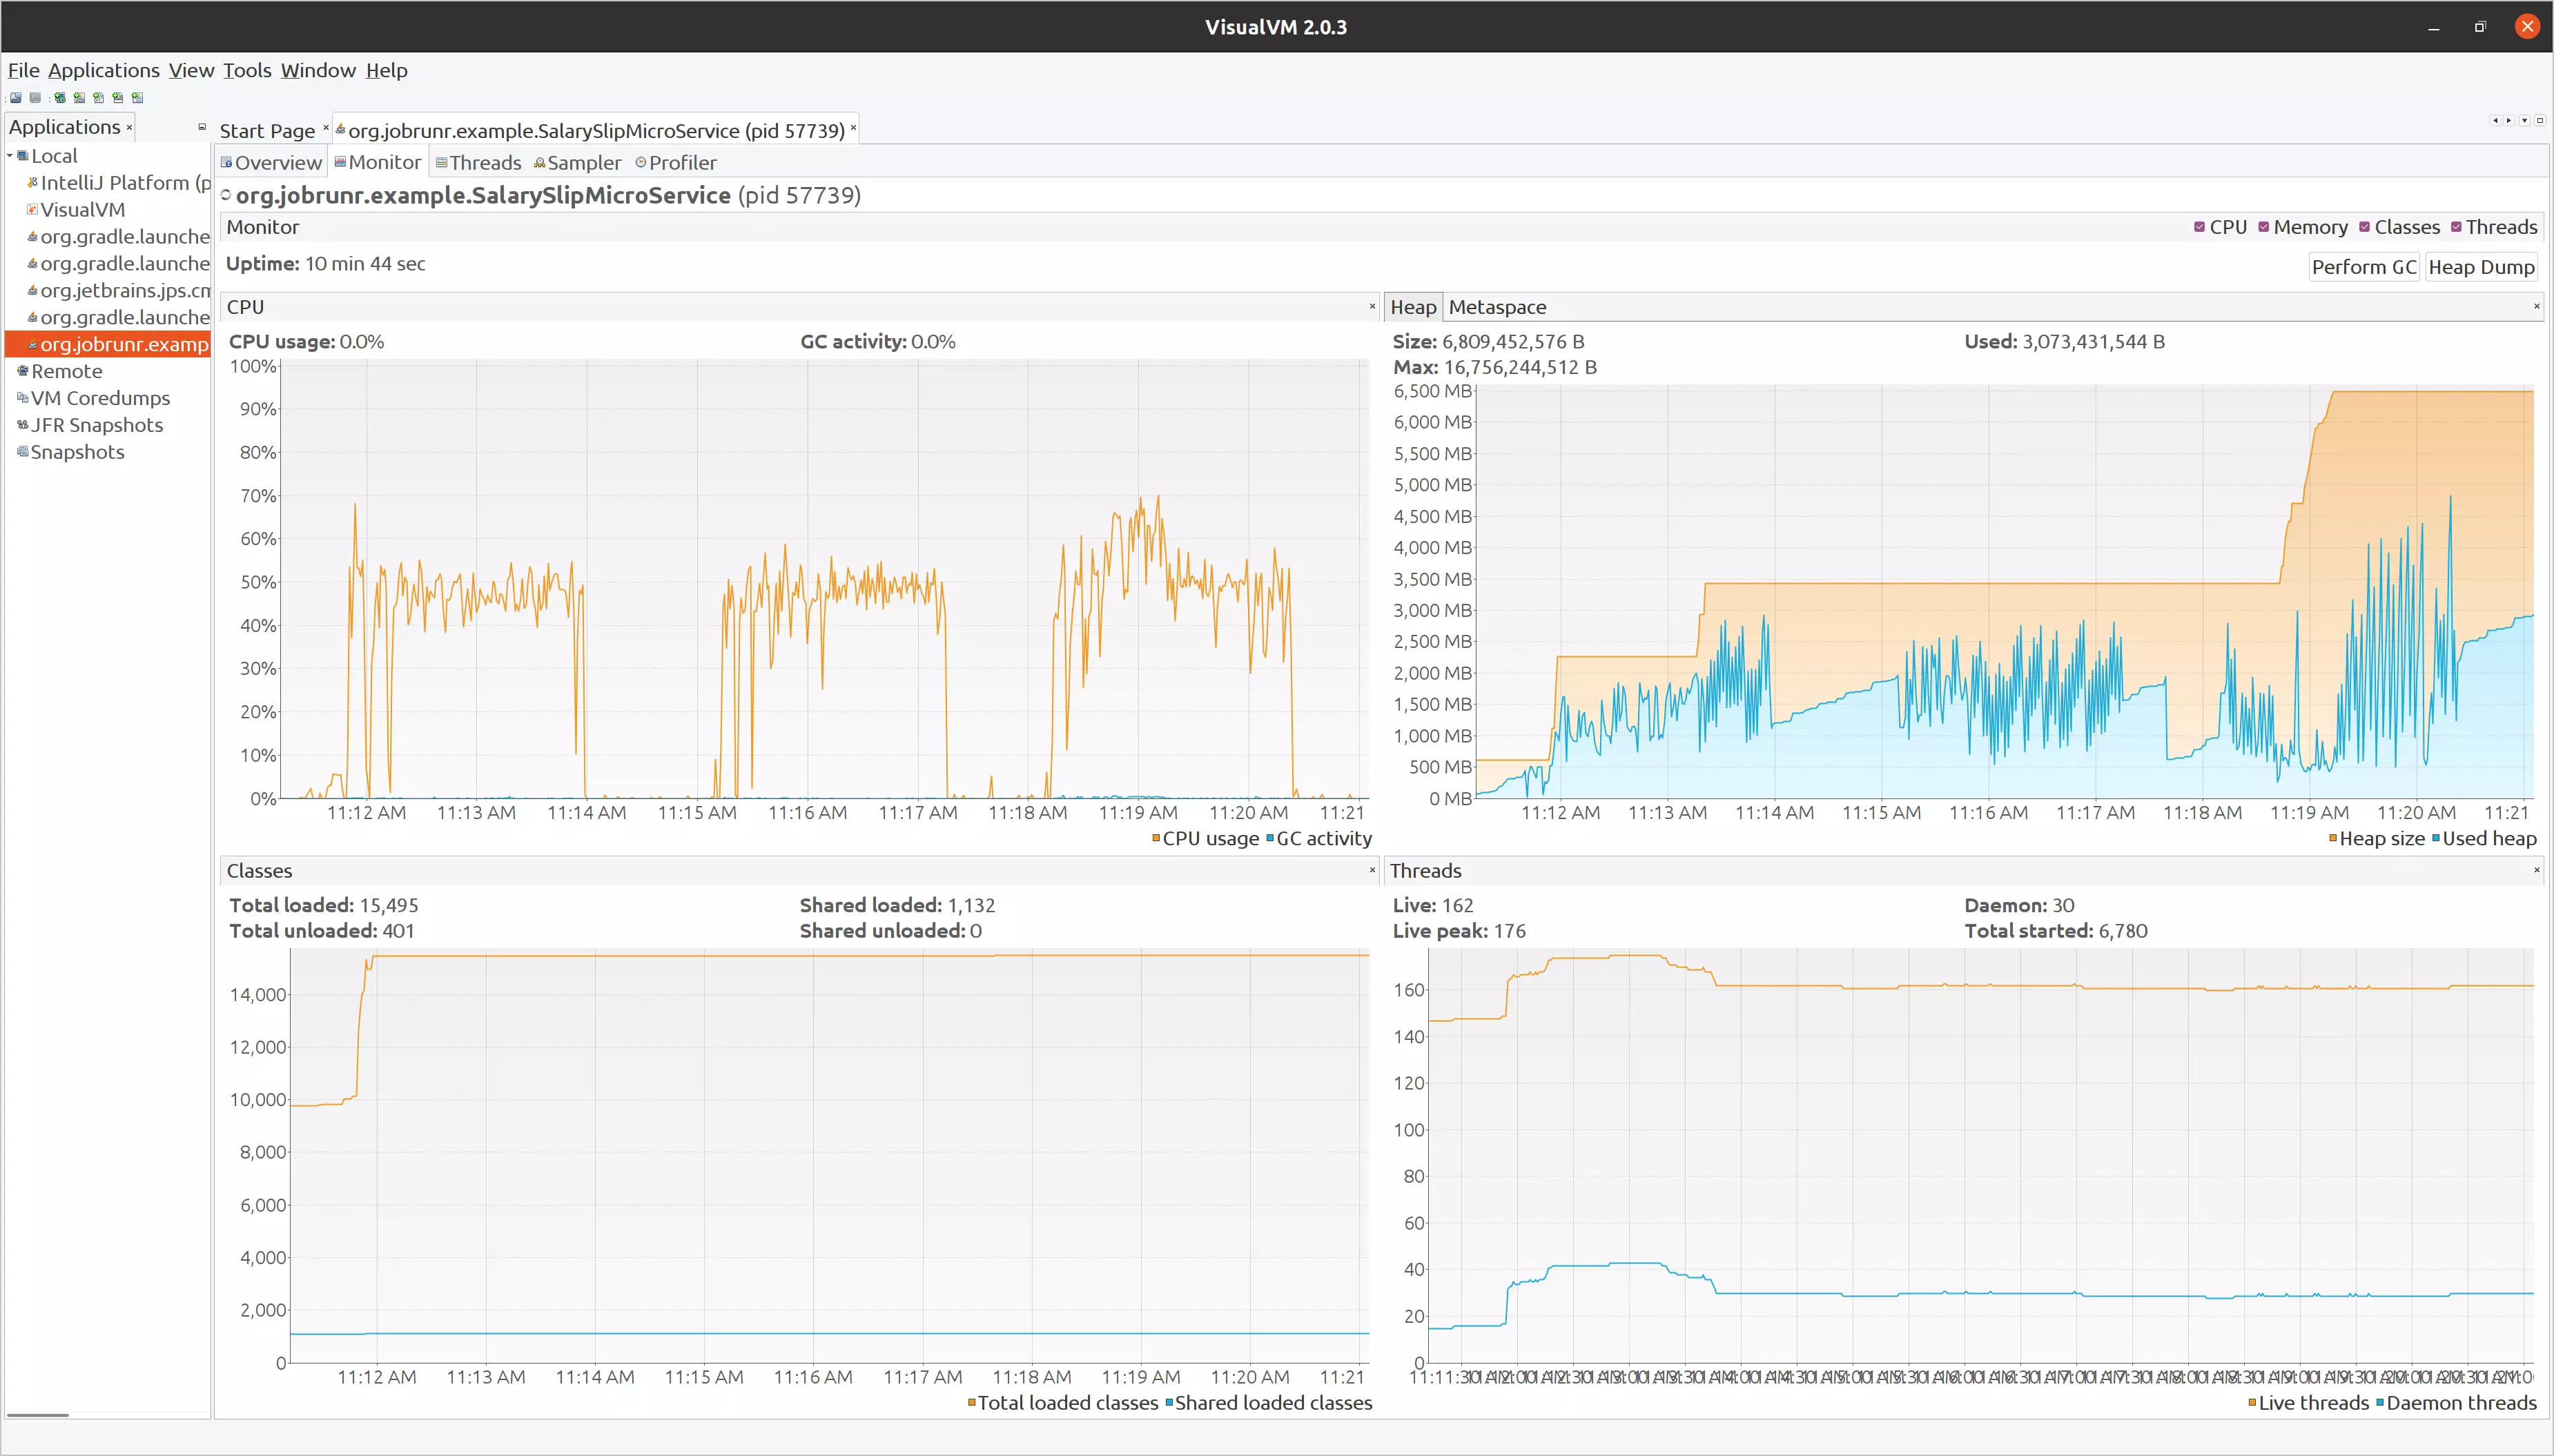2554x1456 pixels.
Task: Close the CPU chart panel
Action: click(x=1372, y=306)
